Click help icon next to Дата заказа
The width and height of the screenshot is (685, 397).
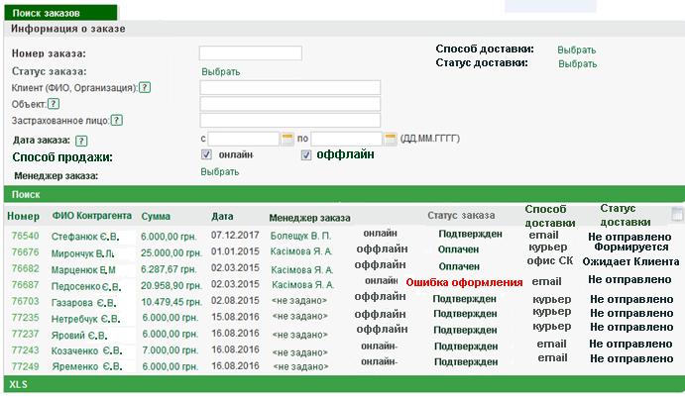click(x=81, y=141)
